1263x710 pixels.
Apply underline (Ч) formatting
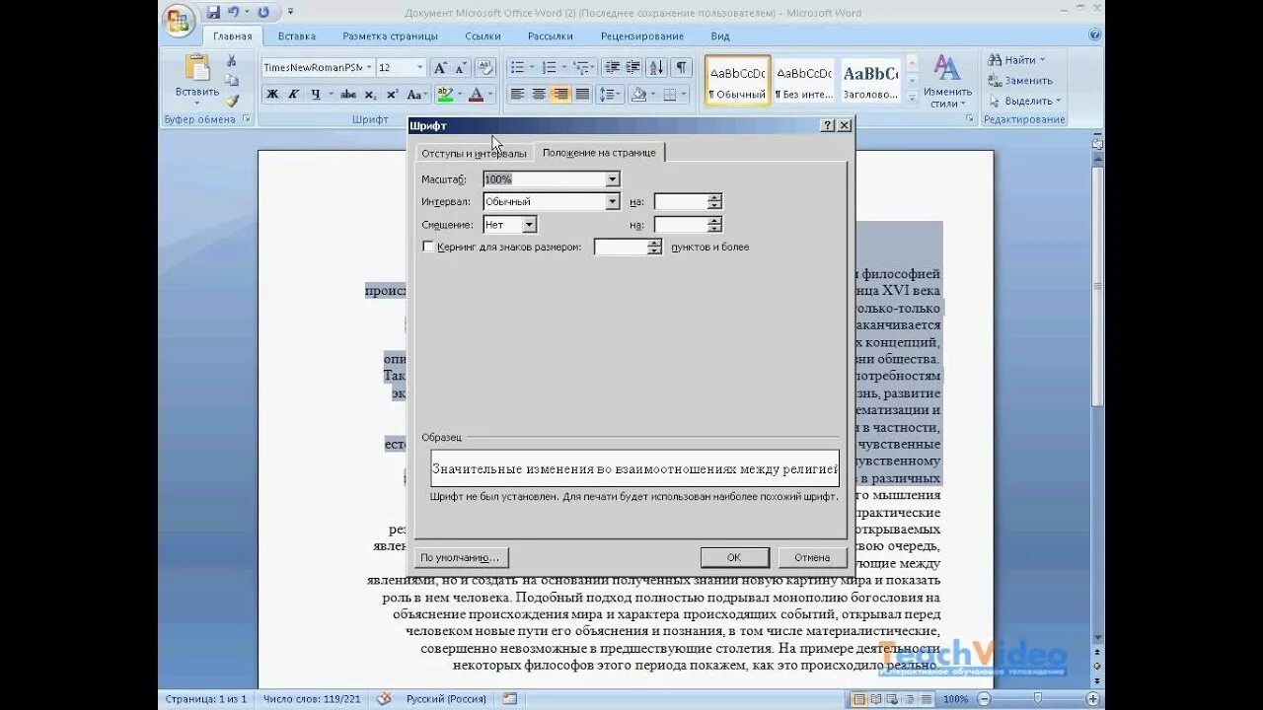coord(316,95)
